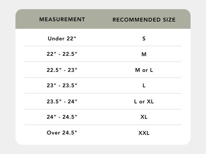Click the RECOMMENDED SIZE column header
Screen dimensions: 206x154
144,20
